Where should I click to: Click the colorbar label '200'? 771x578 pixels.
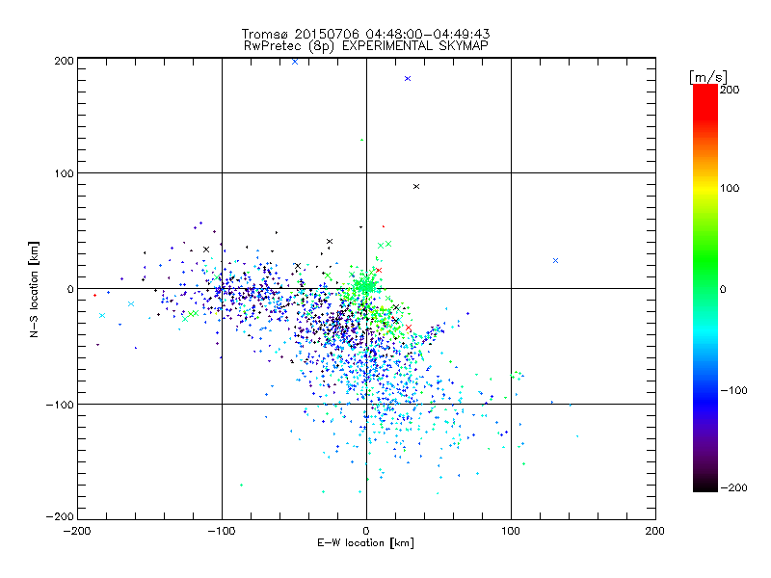[730, 90]
